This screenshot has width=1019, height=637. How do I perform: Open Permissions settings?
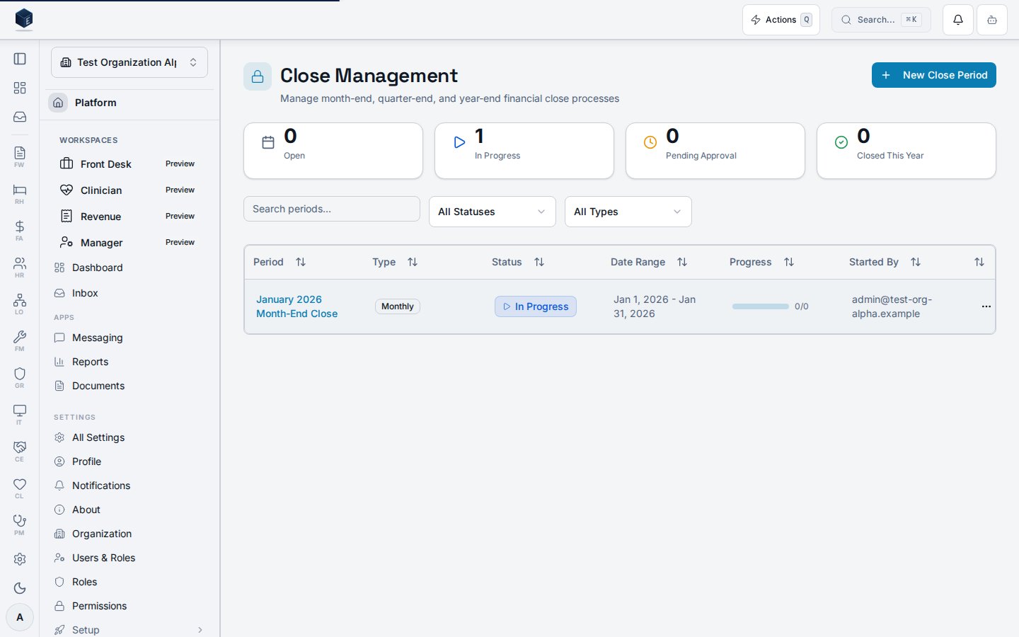129,606
